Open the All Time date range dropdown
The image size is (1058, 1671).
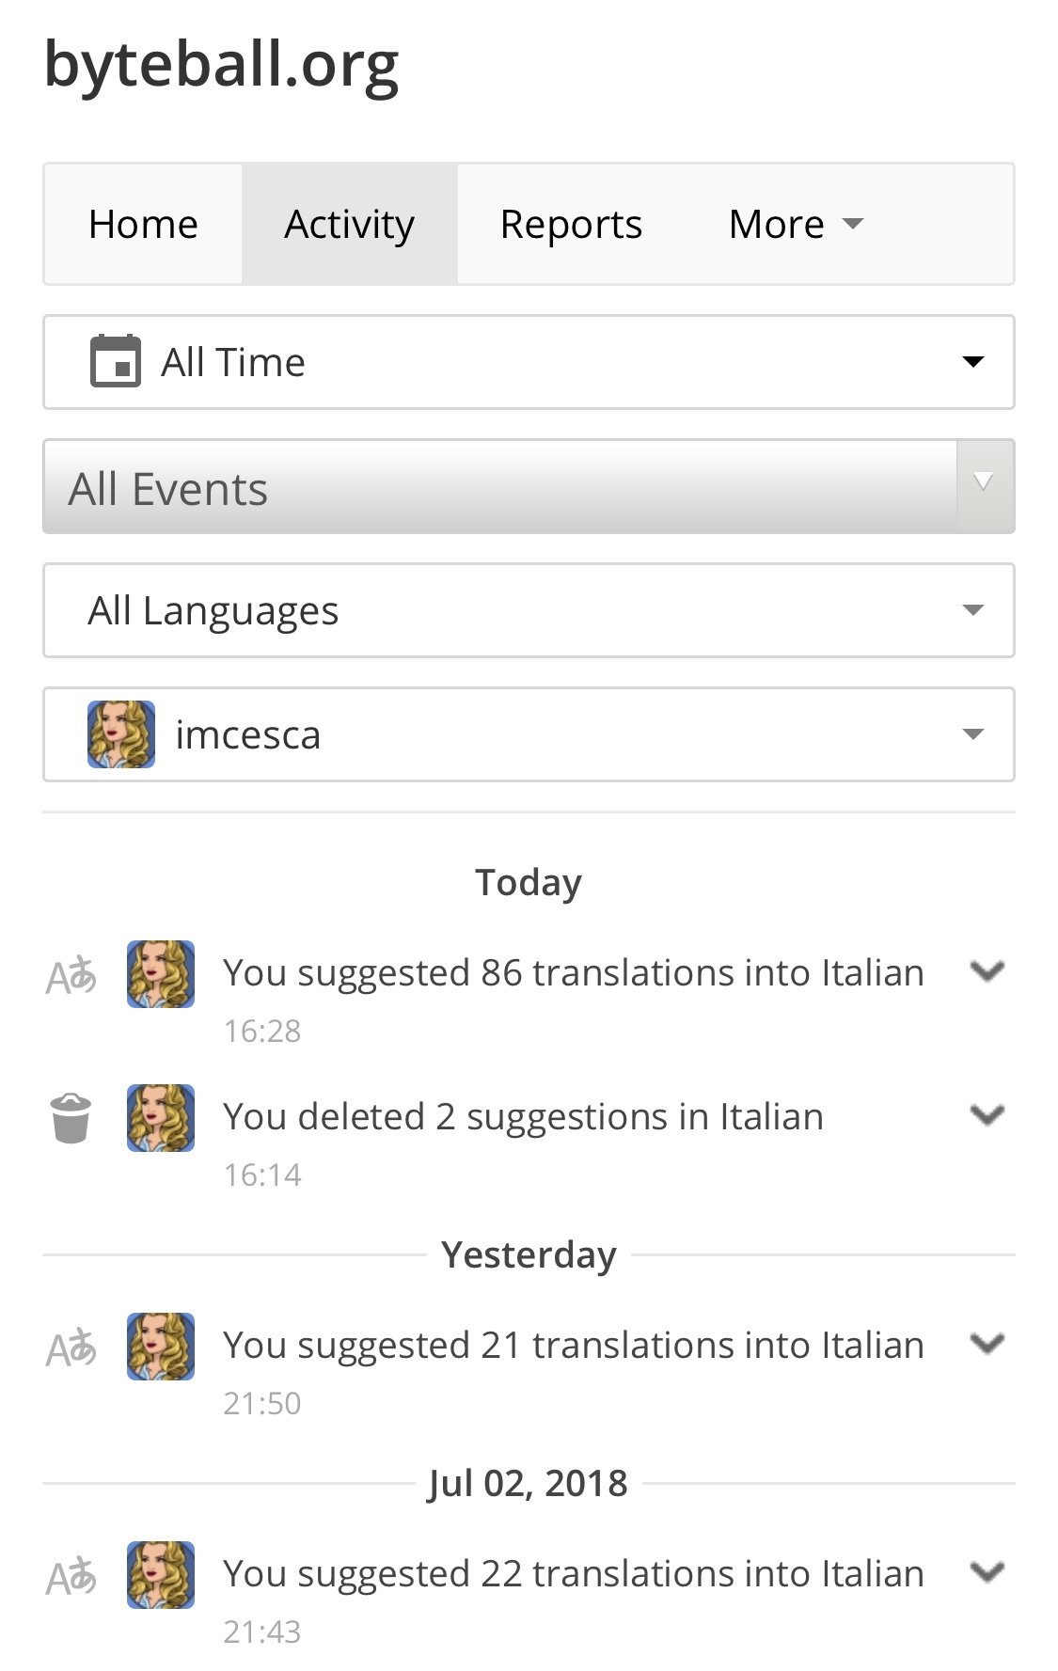(529, 362)
